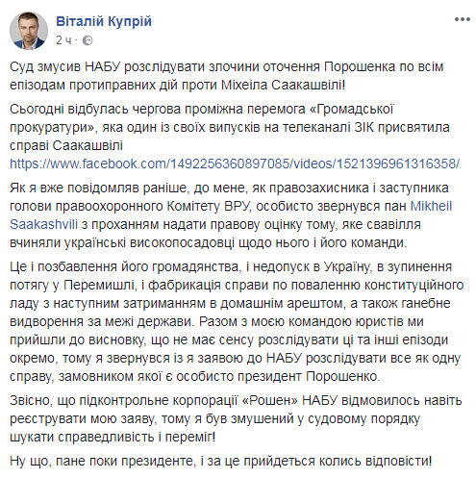
Task: Open the post options three-dots menu
Action: pyautogui.click(x=462, y=19)
